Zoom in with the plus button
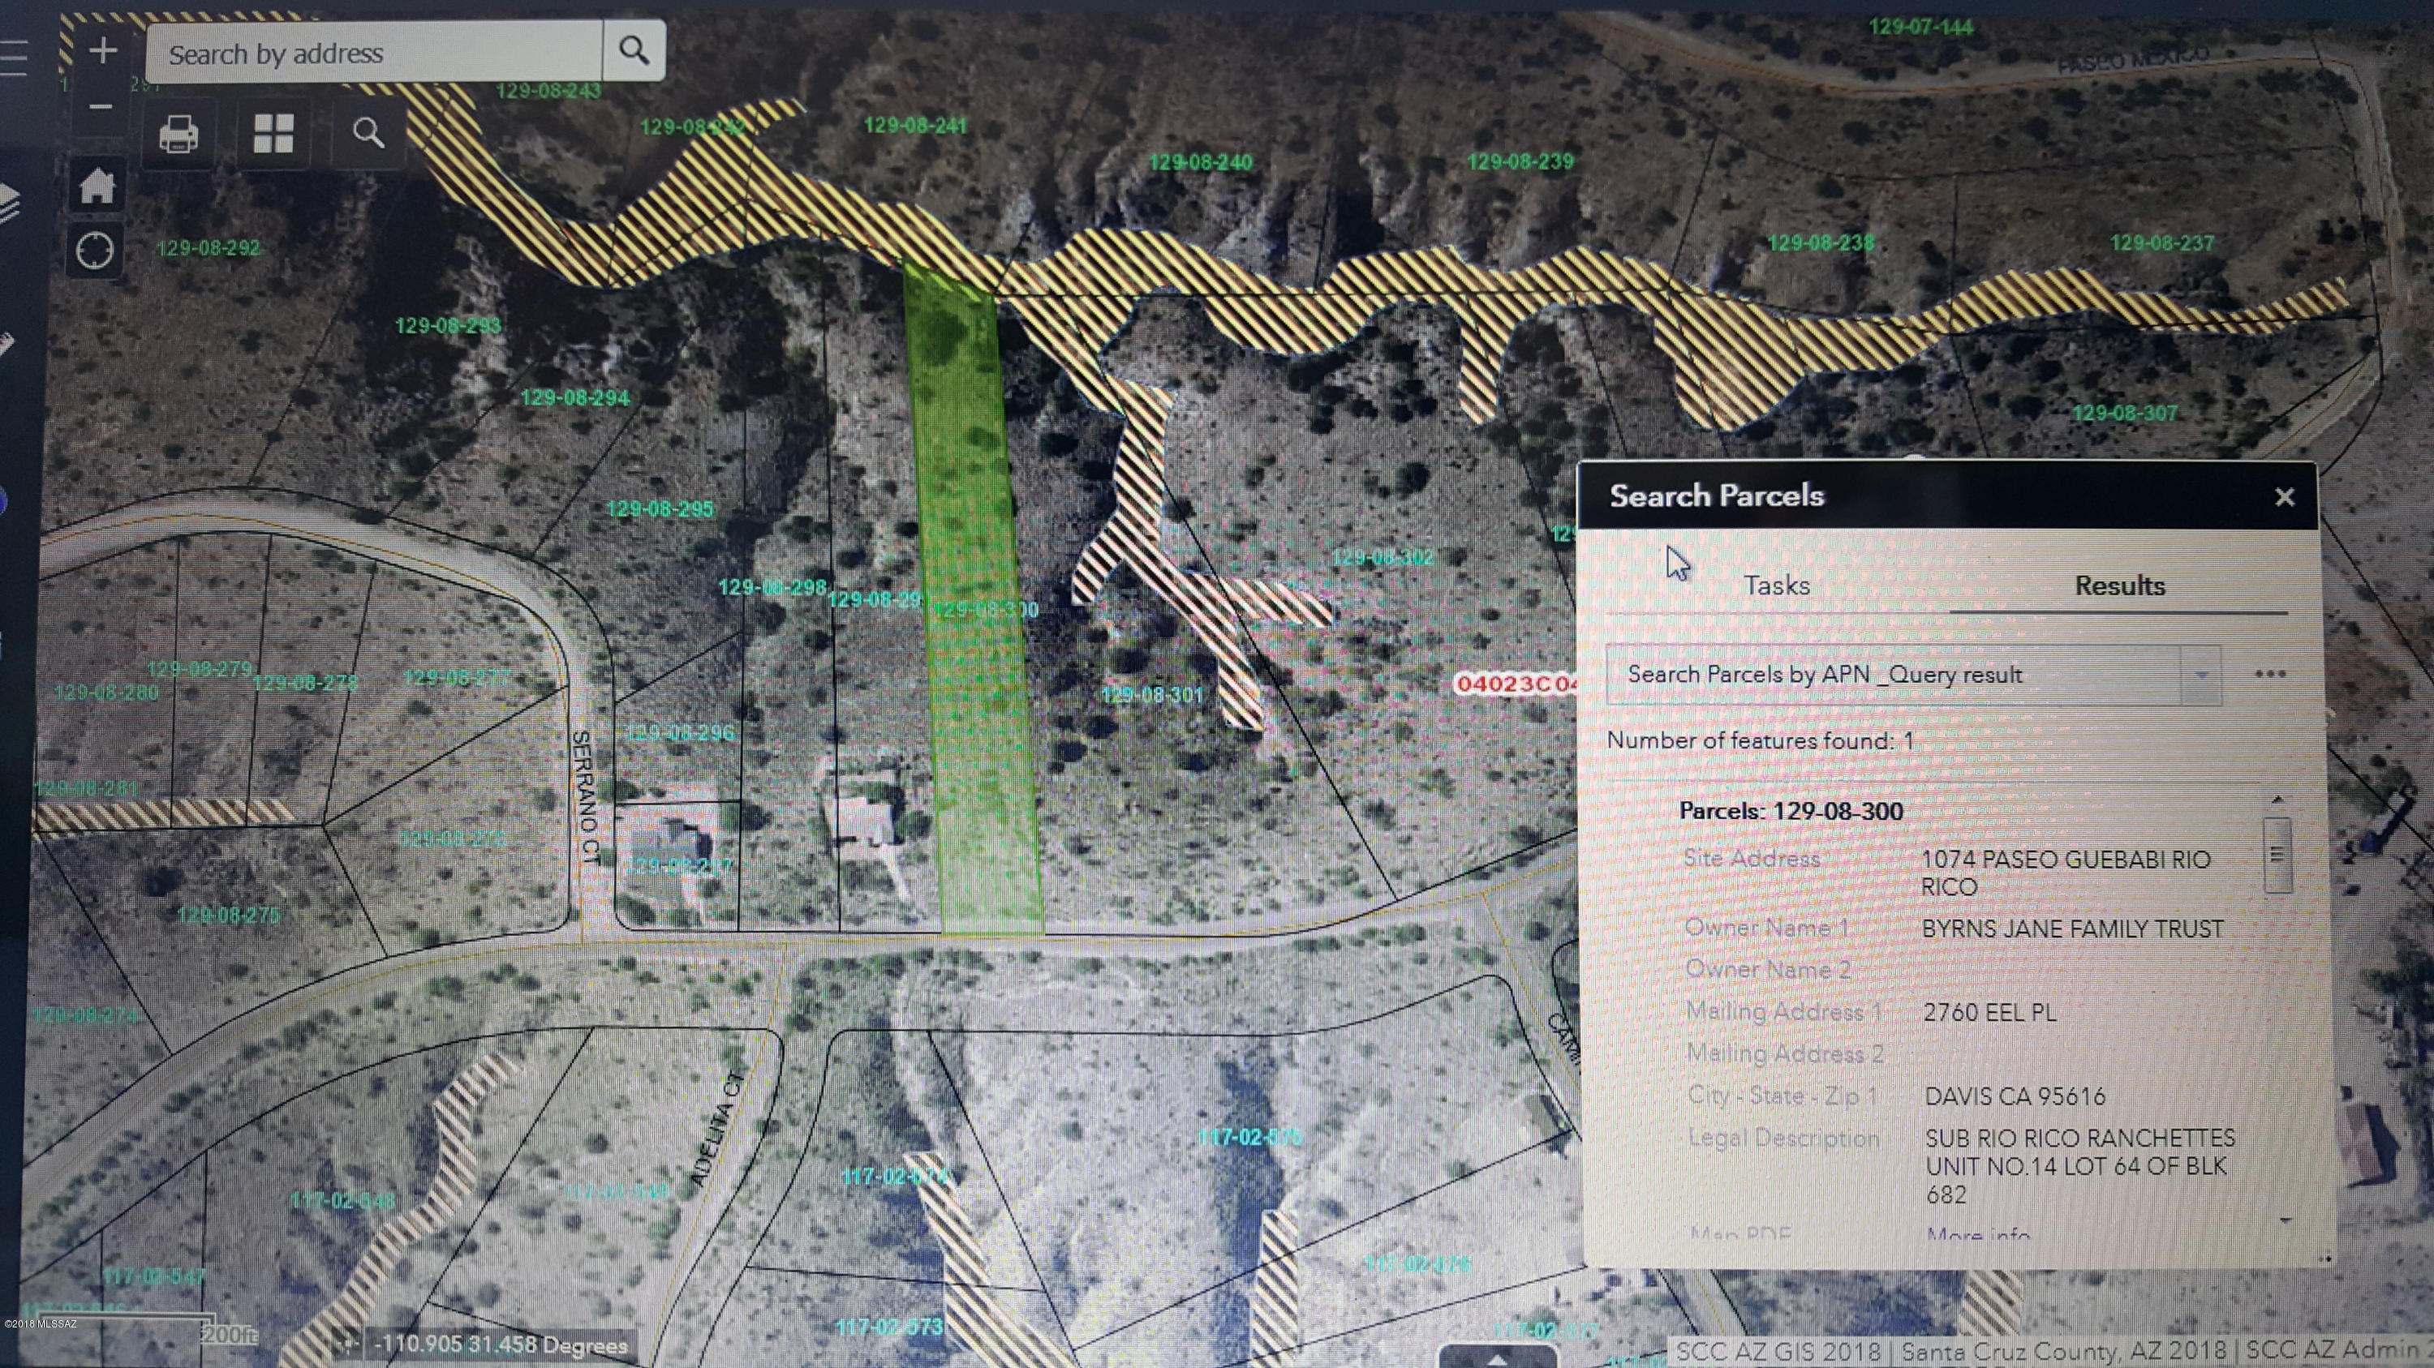The height and width of the screenshot is (1368, 2434). coord(102,51)
